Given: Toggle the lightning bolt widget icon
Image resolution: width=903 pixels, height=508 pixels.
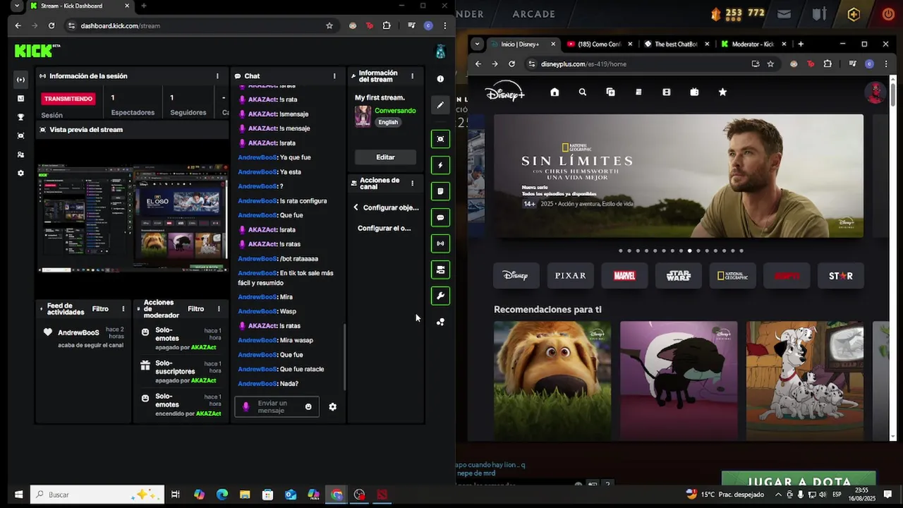Looking at the screenshot, I should click(x=440, y=165).
